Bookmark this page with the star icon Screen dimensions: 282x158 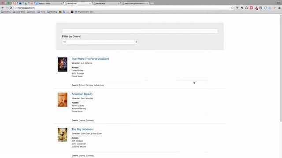232,8
